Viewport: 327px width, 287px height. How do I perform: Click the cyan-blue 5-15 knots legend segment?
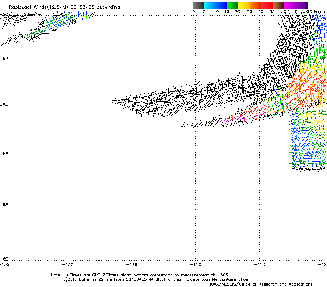tap(215, 5)
